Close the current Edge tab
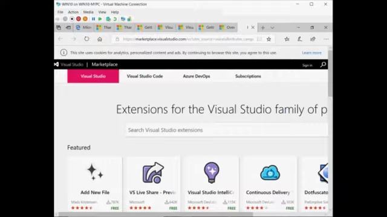Image resolution: width=387 pixels, height=217 pixels. (253, 28)
